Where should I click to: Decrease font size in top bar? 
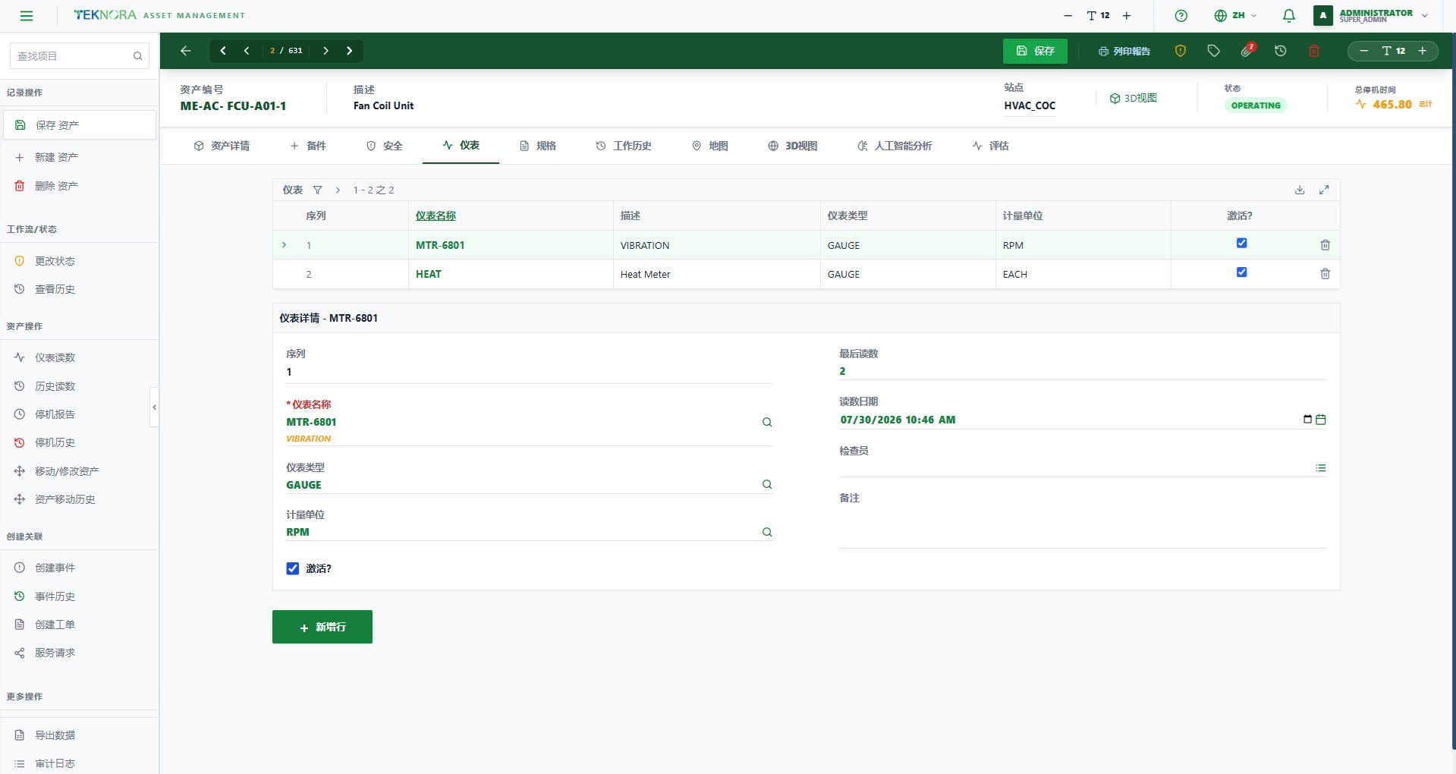[1068, 15]
